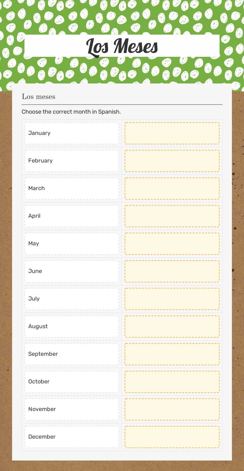This screenshot has height=471, width=244.
Task: Choose the answer slot next to June
Action: click(172, 271)
